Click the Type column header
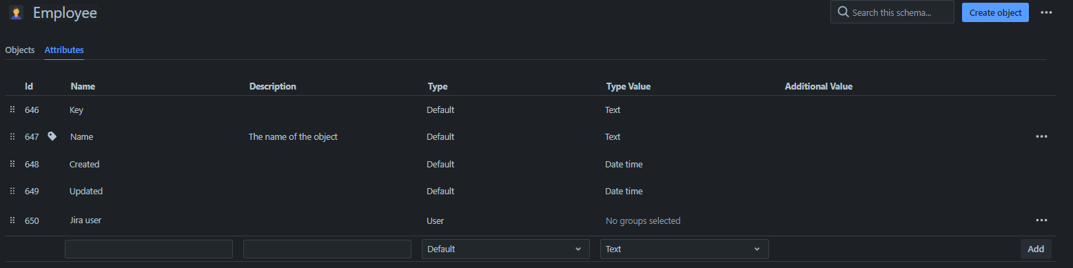1073x268 pixels. click(x=438, y=86)
